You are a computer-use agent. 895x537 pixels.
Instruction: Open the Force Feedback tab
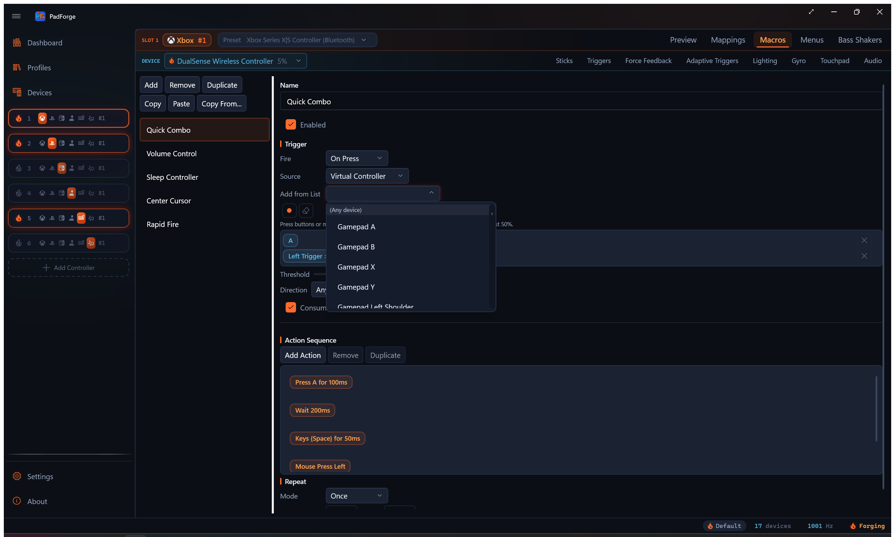(648, 61)
